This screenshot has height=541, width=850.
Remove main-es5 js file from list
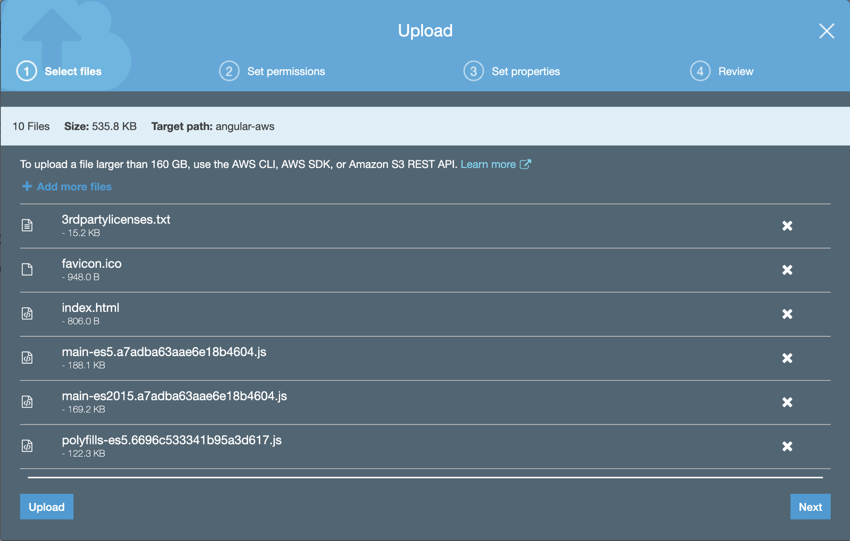pos(787,358)
